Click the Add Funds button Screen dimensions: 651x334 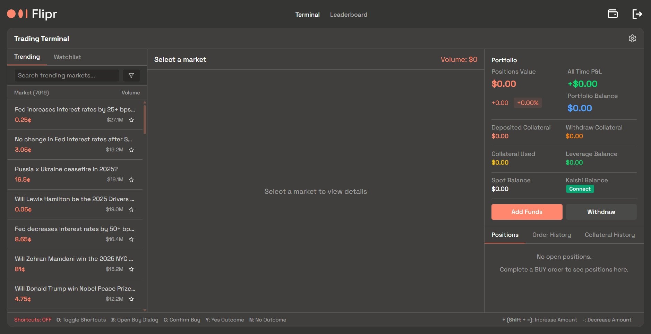[527, 212]
